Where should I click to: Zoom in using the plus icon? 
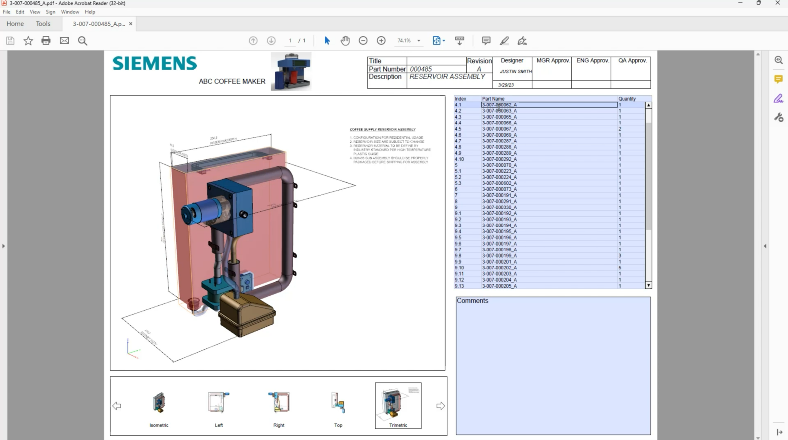[381, 40]
